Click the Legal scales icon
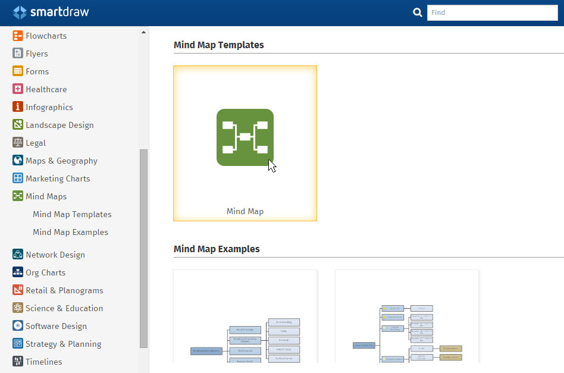This screenshot has width=564, height=373. [x=18, y=142]
